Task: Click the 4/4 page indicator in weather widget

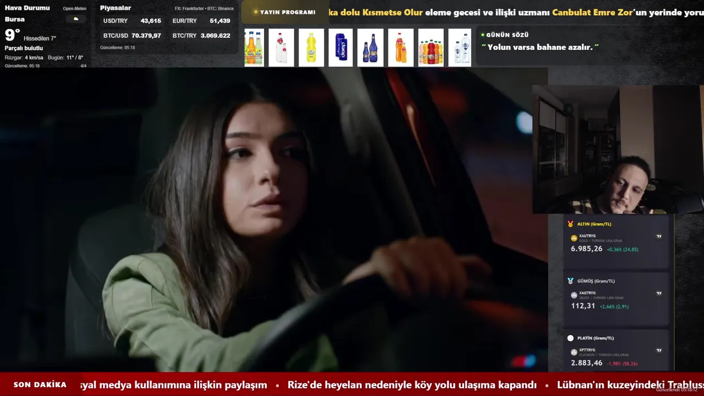Action: point(84,66)
